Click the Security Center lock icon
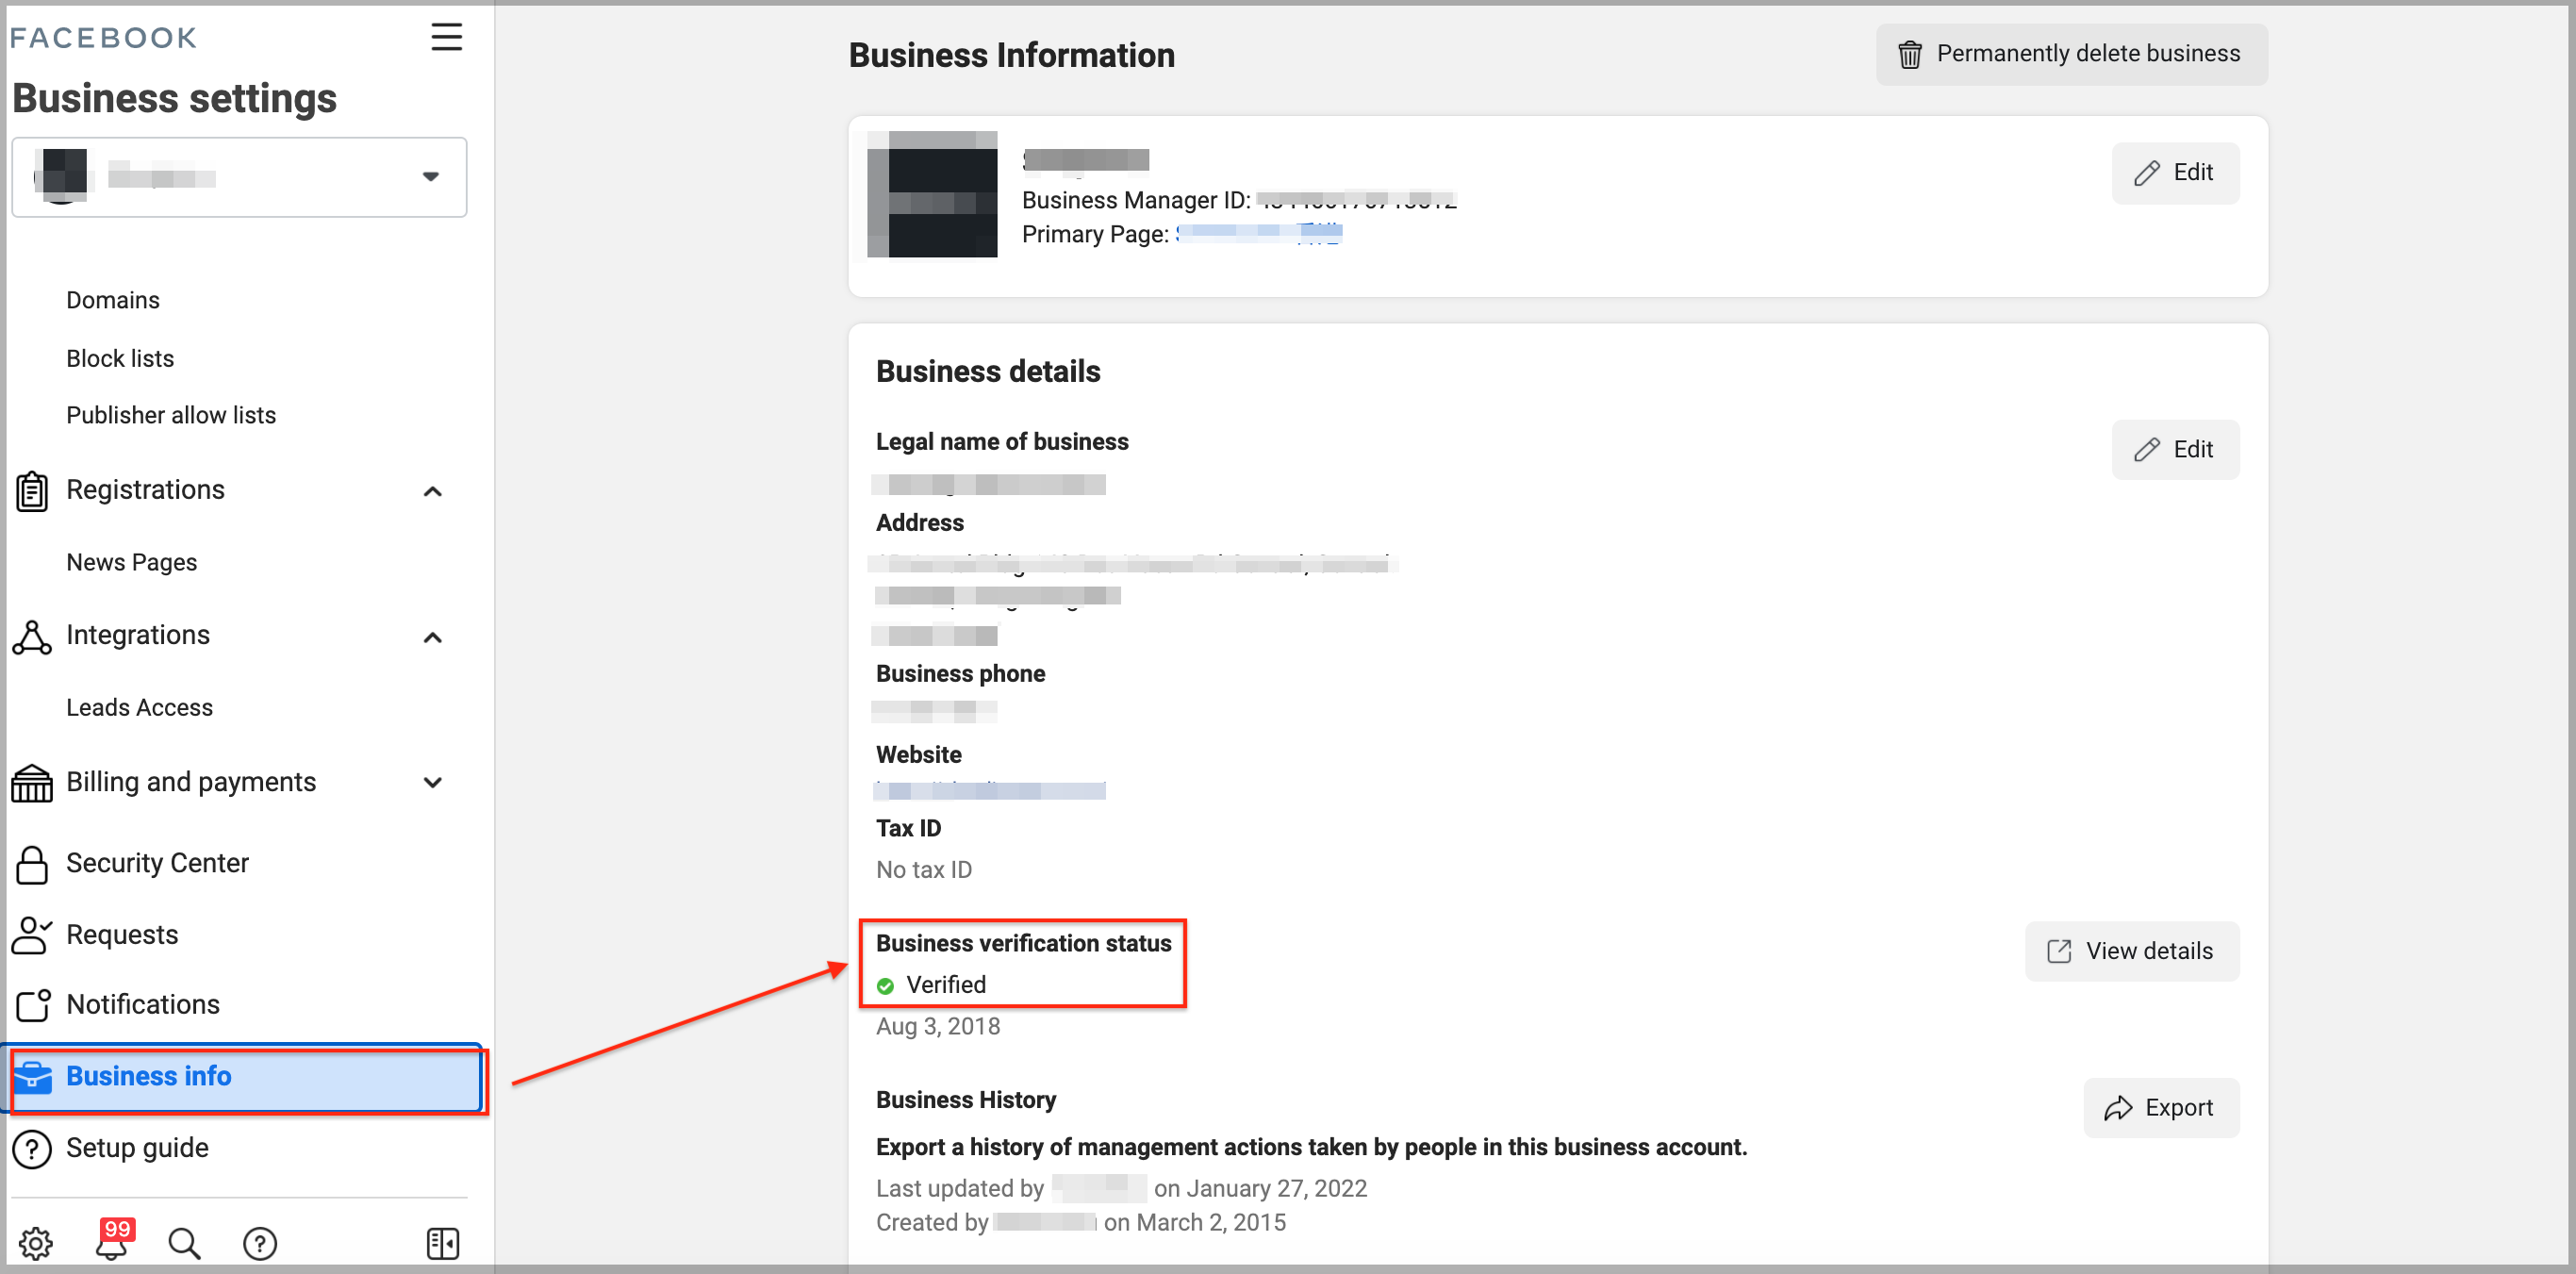This screenshot has height=1274, width=2576. (x=32, y=865)
